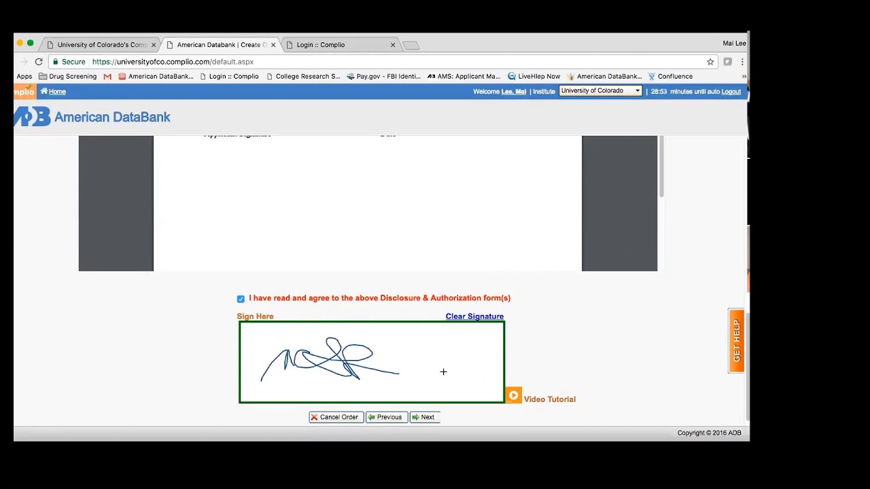The image size is (870, 489).
Task: Click the Next button
Action: (424, 417)
